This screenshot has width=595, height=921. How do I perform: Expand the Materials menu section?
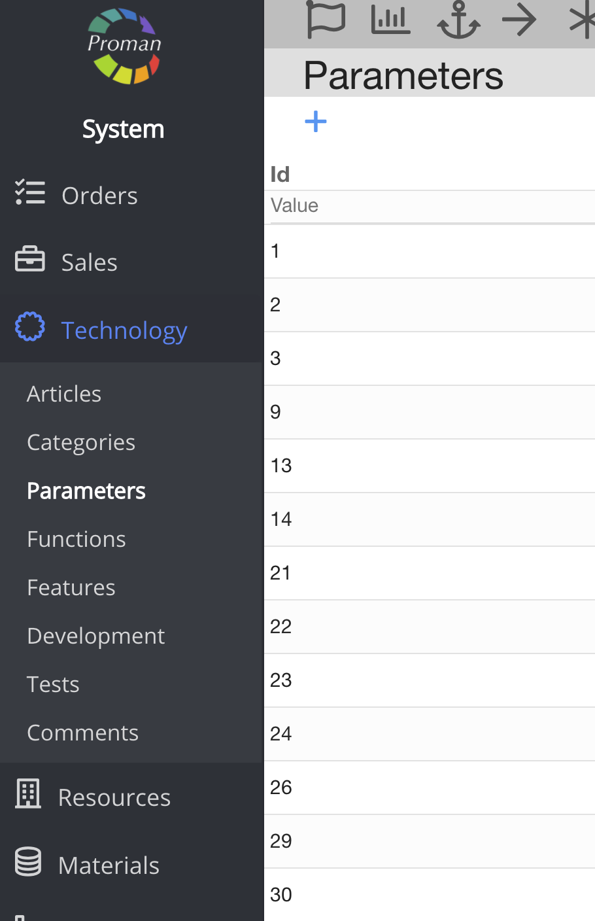109,865
